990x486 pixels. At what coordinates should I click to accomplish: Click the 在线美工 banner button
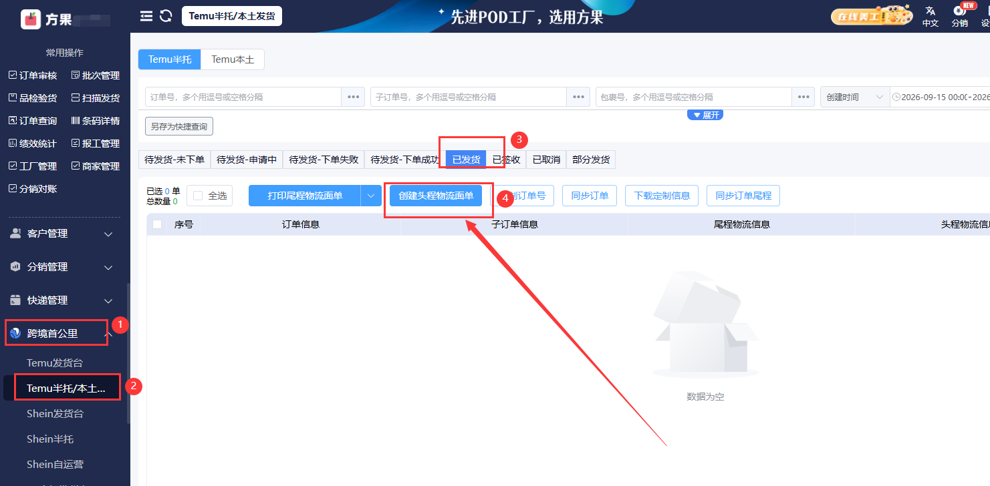pos(872,16)
